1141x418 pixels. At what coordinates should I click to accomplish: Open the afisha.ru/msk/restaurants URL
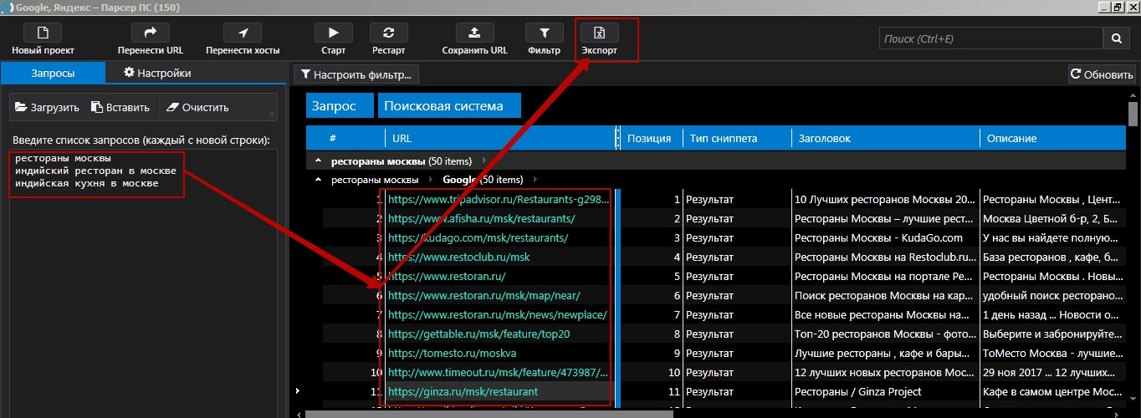click(x=482, y=219)
